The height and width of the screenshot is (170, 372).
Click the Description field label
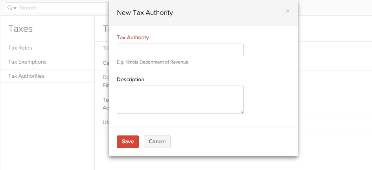pos(131,80)
